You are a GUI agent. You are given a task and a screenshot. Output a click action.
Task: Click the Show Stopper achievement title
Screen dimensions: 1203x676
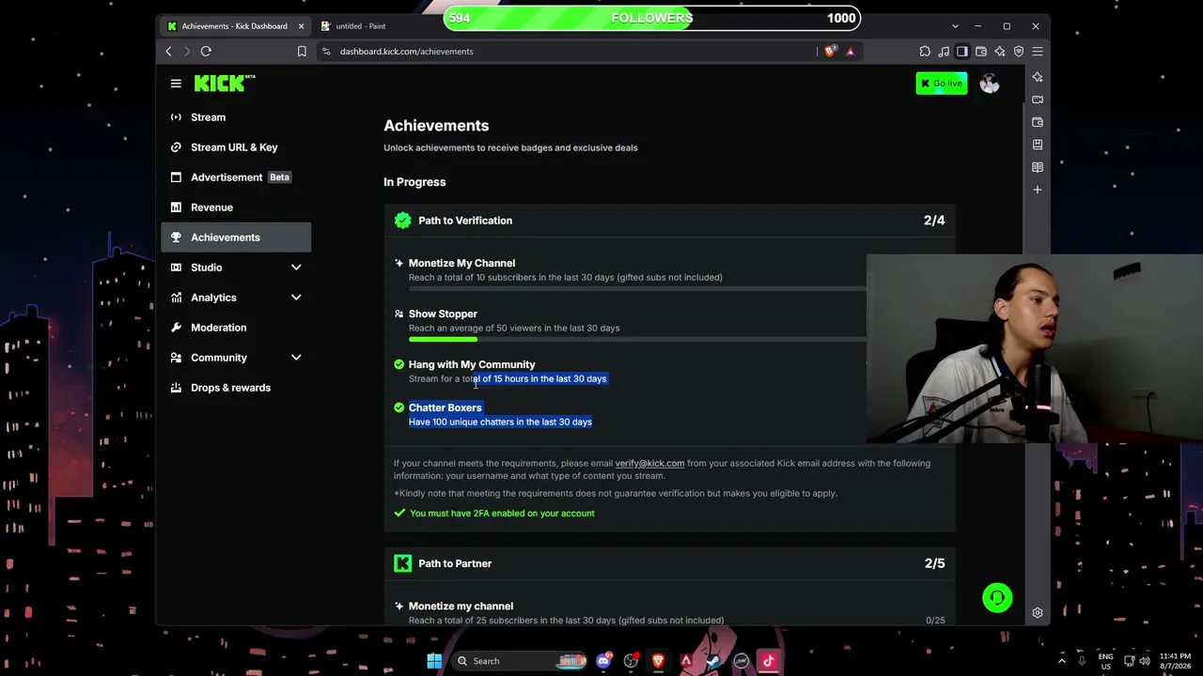pyautogui.click(x=443, y=314)
